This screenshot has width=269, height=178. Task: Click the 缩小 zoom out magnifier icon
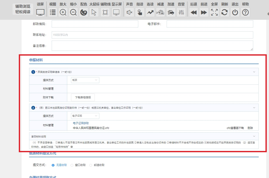click(73, 12)
